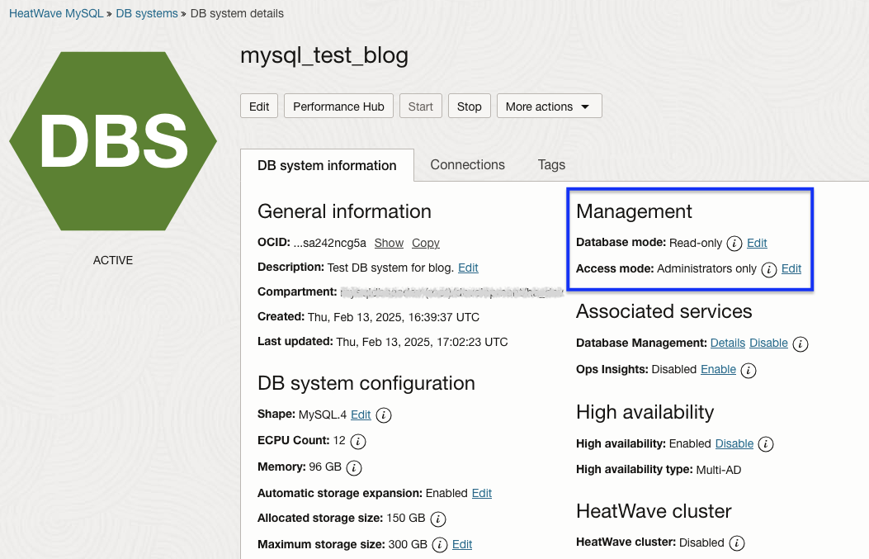Click the Allocated storage size info icon
Image resolution: width=869 pixels, height=559 pixels.
[438, 519]
